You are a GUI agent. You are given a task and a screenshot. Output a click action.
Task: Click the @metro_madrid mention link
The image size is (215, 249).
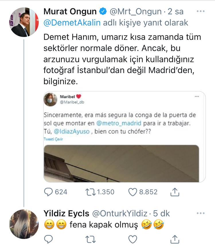pos(119,123)
